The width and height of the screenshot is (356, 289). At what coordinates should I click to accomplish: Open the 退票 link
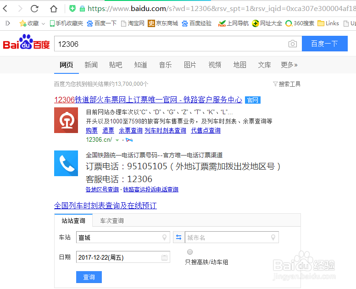pyautogui.click(x=108, y=130)
